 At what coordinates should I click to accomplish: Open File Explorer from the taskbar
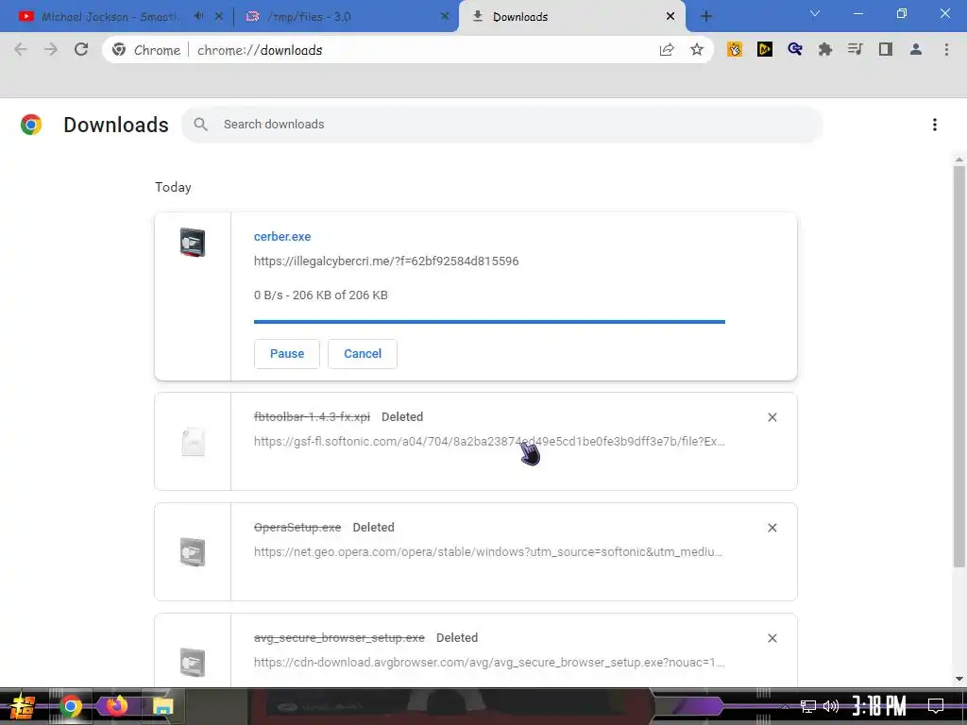click(x=162, y=706)
